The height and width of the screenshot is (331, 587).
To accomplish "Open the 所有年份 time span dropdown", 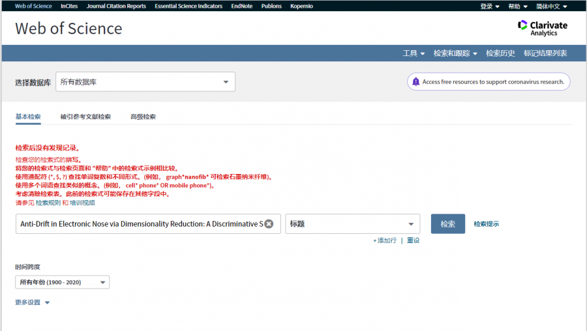I will pos(63,282).
